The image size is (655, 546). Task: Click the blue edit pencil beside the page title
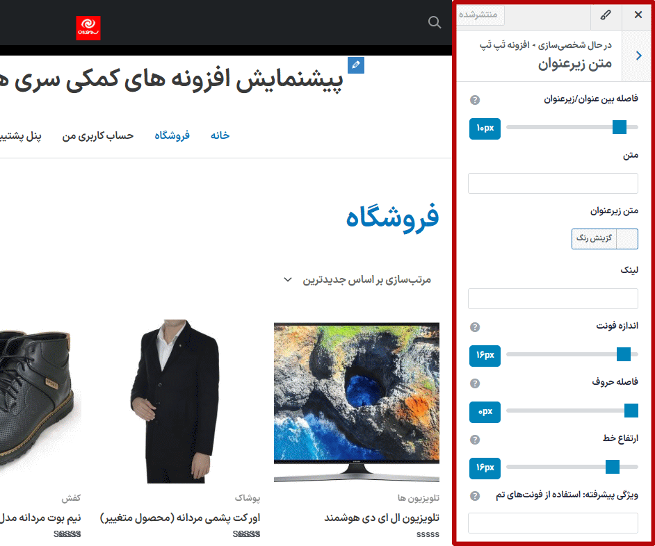coord(356,65)
